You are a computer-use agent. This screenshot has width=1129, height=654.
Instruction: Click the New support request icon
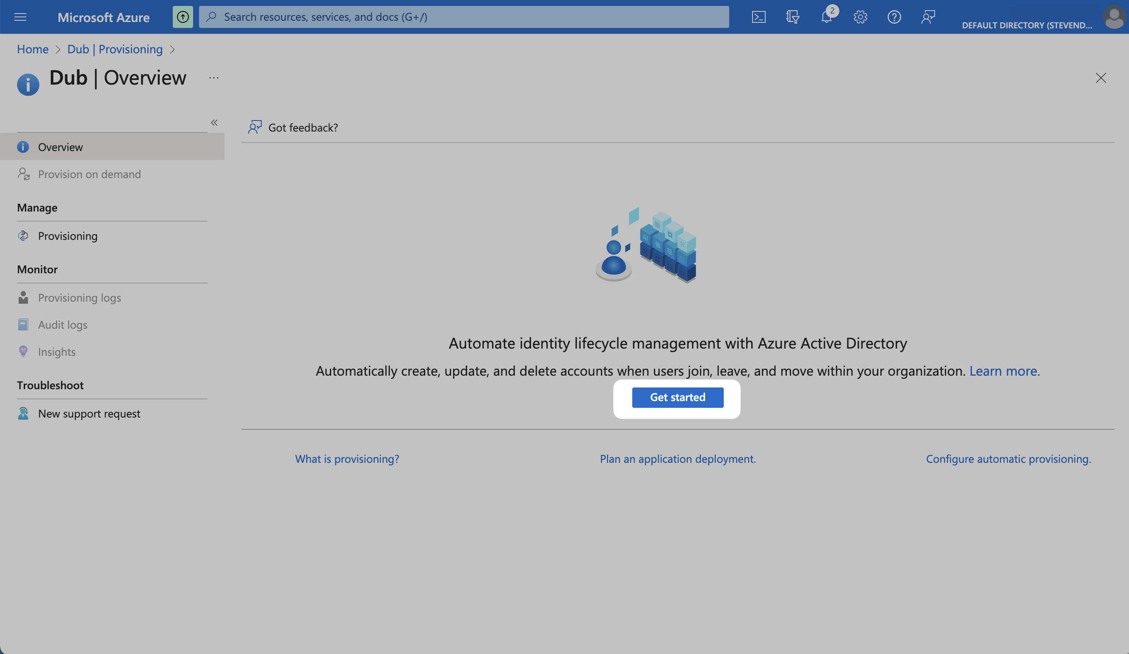coord(24,413)
